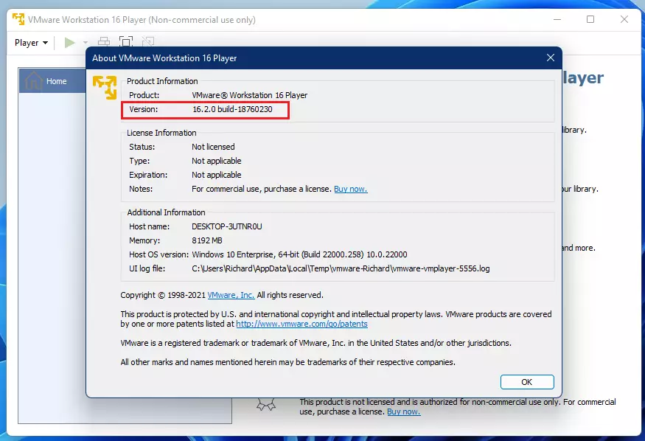The width and height of the screenshot is (645, 441).
Task: Minimize the VMware Workstation Player window
Action: (x=557, y=19)
